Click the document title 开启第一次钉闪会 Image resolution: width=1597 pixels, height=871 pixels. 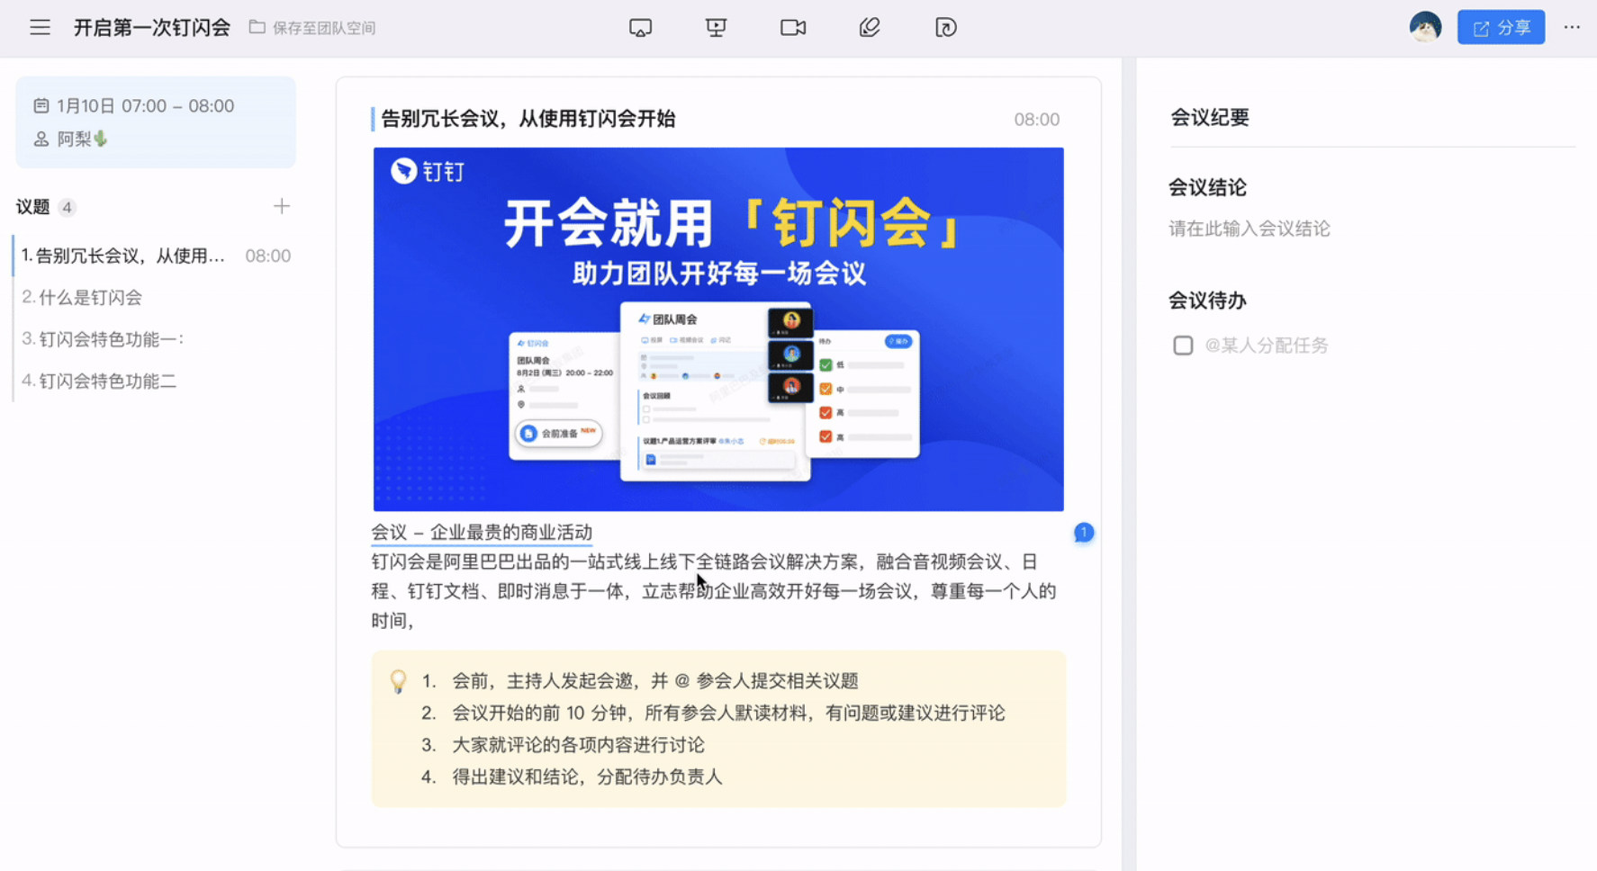tap(152, 28)
